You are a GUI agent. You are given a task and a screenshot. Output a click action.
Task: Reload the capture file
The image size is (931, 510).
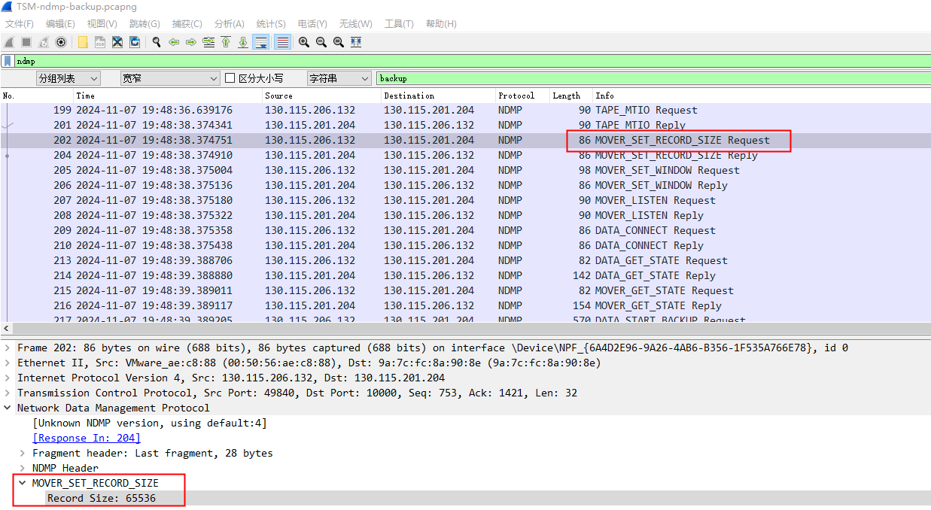135,42
